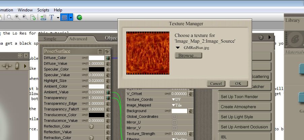The height and width of the screenshot is (140, 304).
Task: Click the Browse... button
Action: click(188, 55)
